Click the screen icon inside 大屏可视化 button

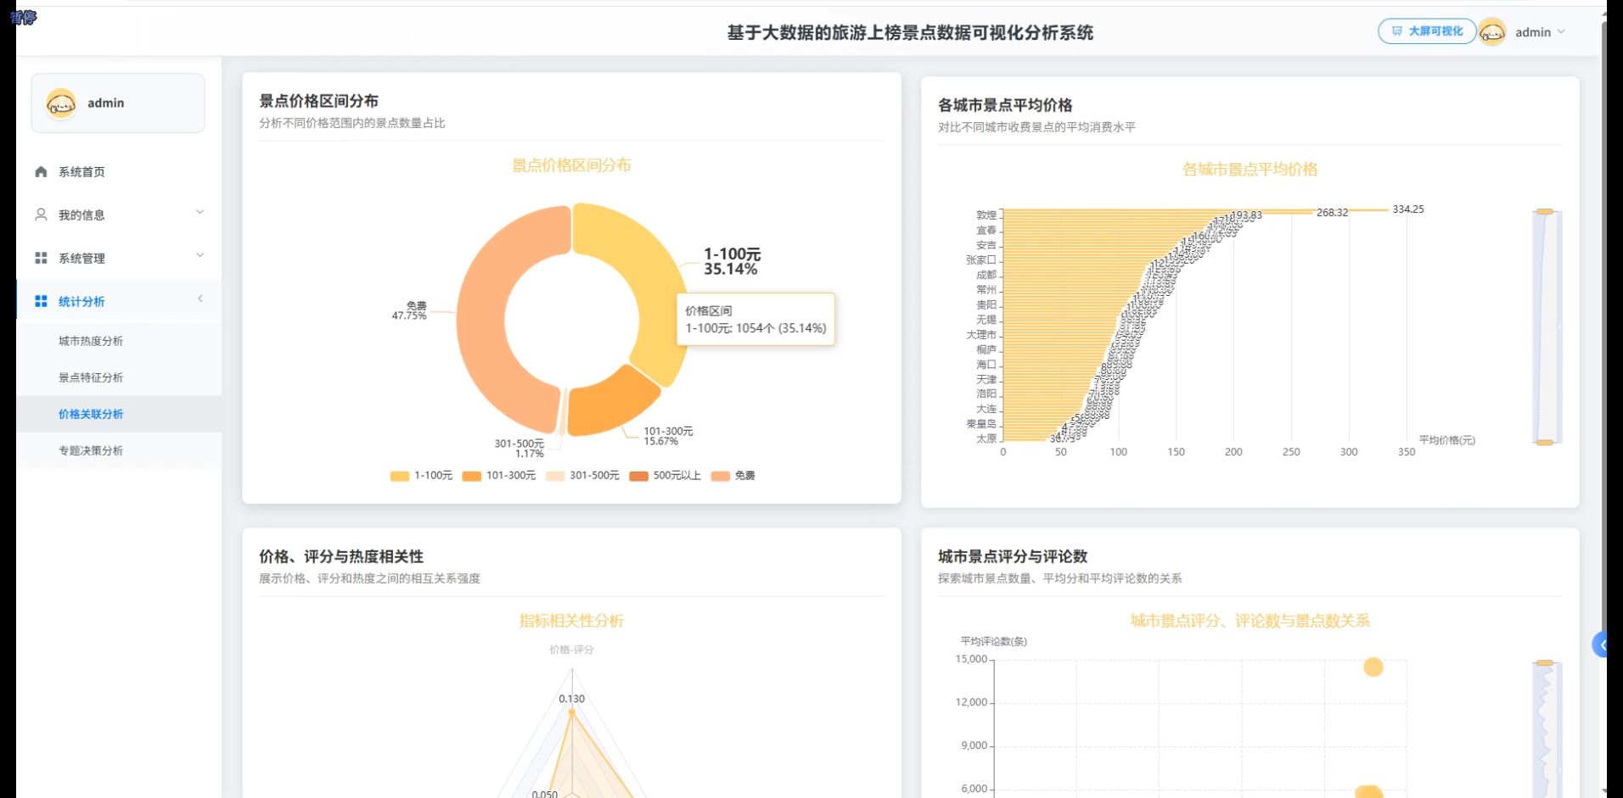[1396, 31]
